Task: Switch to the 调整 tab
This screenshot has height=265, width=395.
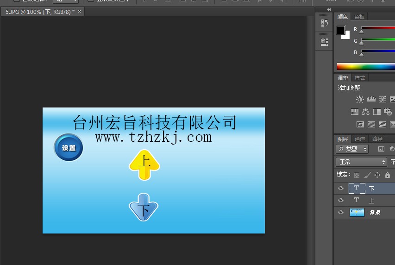Action: pos(343,78)
